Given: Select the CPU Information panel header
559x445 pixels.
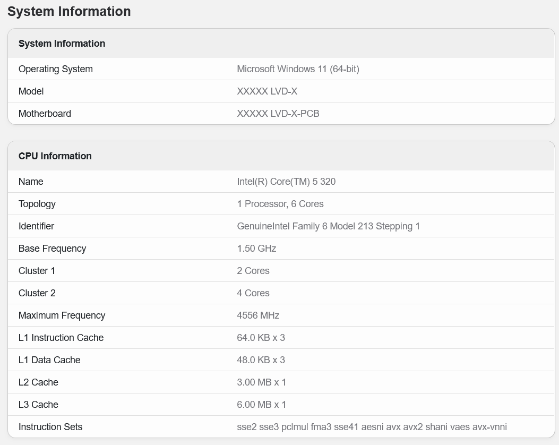Looking at the screenshot, I should click(x=55, y=156).
